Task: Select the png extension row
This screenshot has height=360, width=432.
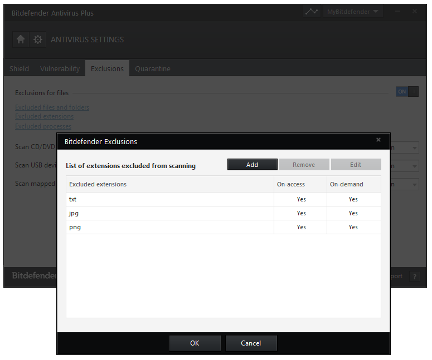Action: (x=224, y=227)
